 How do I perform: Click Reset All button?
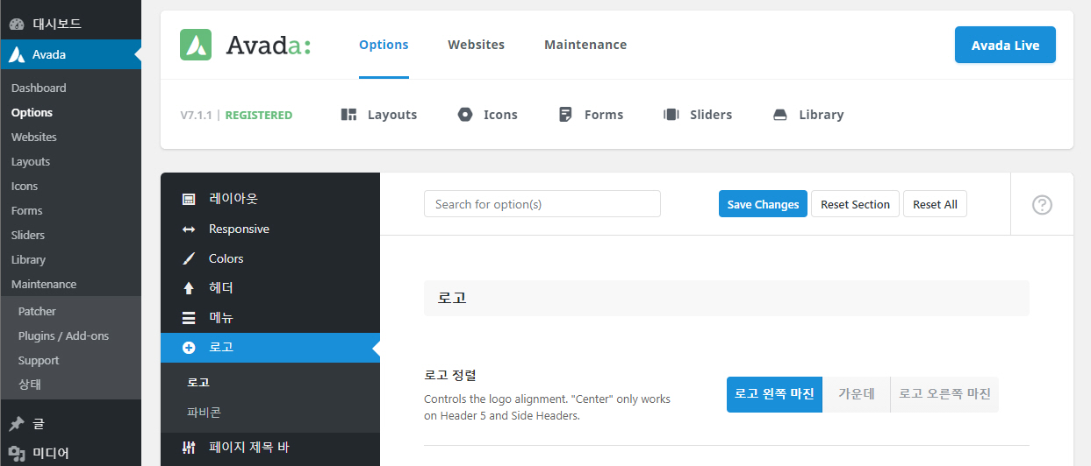point(935,204)
